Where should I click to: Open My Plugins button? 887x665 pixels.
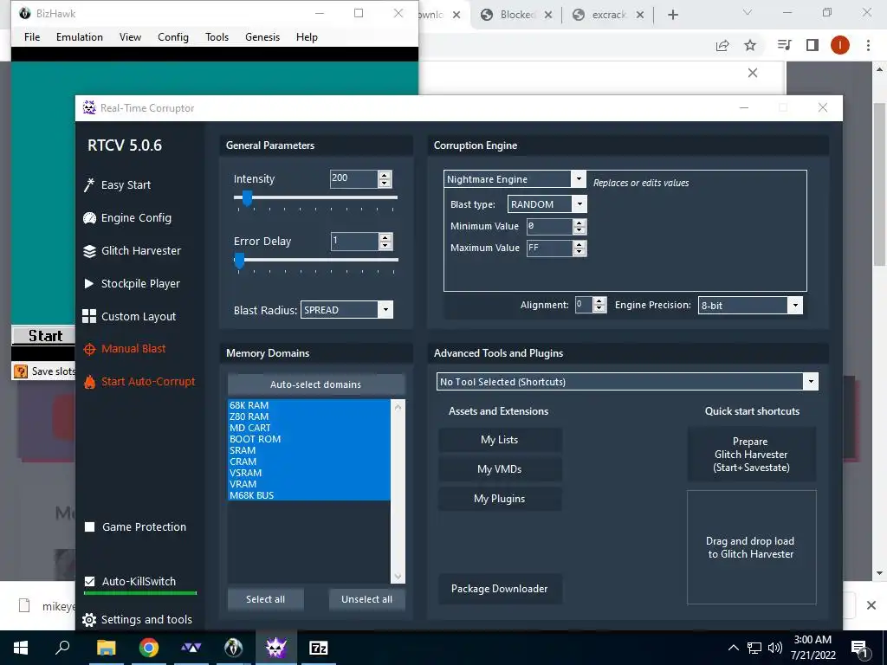click(500, 499)
